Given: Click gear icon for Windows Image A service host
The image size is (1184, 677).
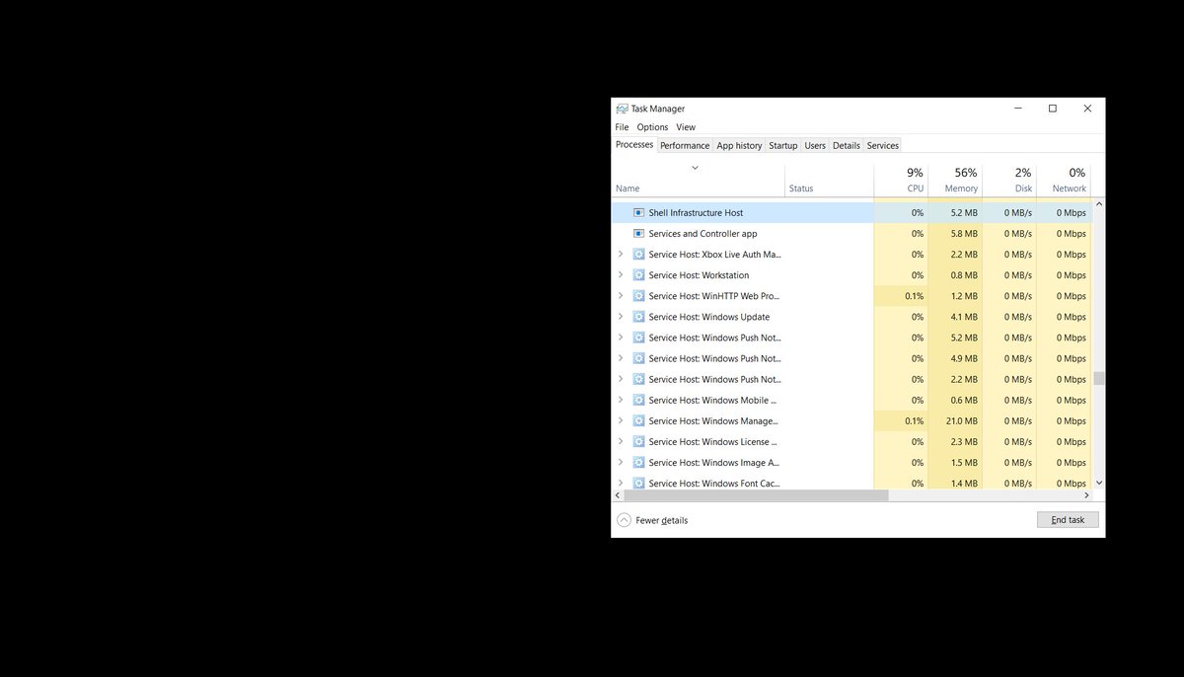Looking at the screenshot, I should (638, 462).
